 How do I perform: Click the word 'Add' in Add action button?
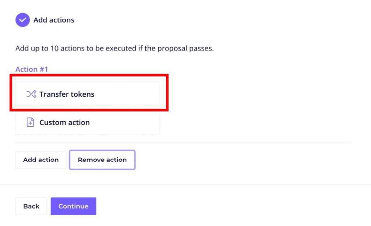(29, 160)
